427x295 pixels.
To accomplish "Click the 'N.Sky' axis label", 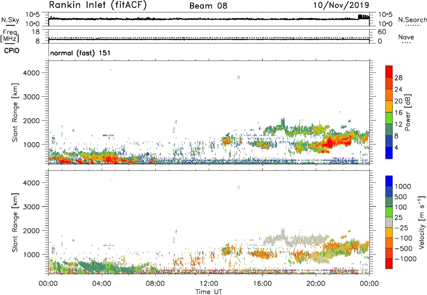I will click(10, 20).
